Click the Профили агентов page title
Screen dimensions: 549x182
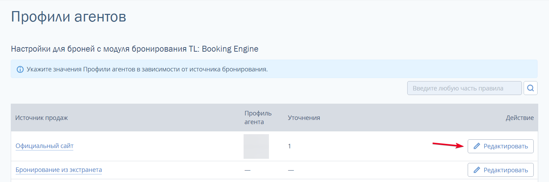click(x=68, y=17)
